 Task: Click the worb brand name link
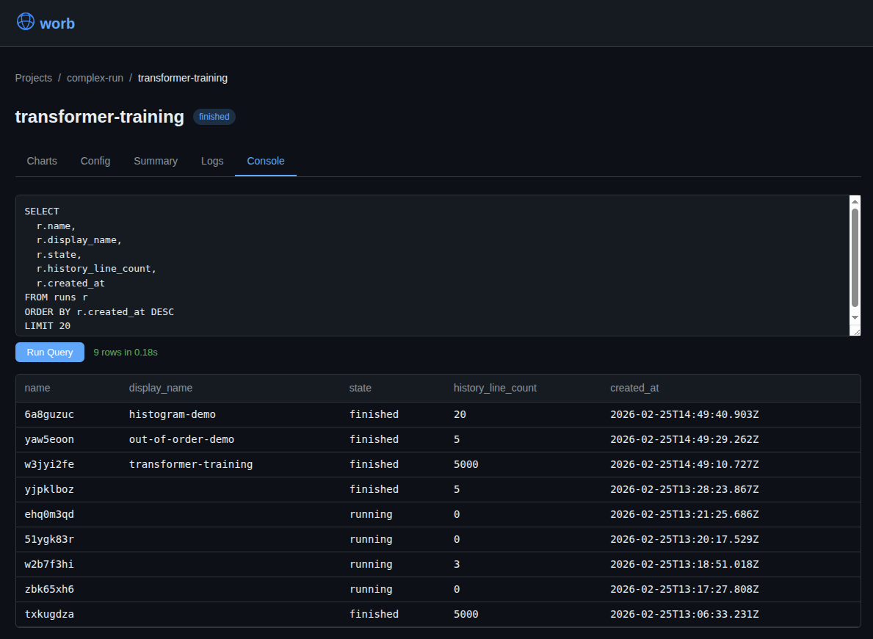coord(57,24)
